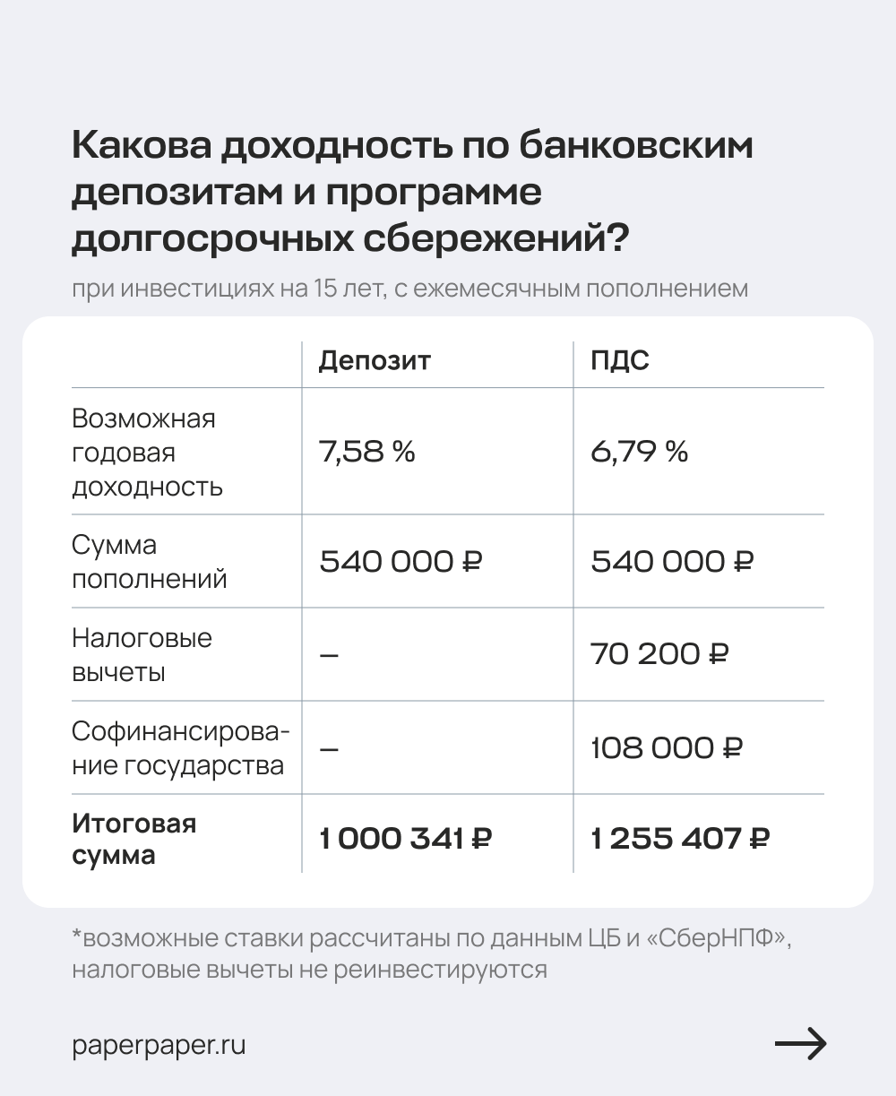Viewport: 896px width, 1096px height.
Task: Select the ПДС 540 000 ₽ value
Action: click(x=672, y=562)
